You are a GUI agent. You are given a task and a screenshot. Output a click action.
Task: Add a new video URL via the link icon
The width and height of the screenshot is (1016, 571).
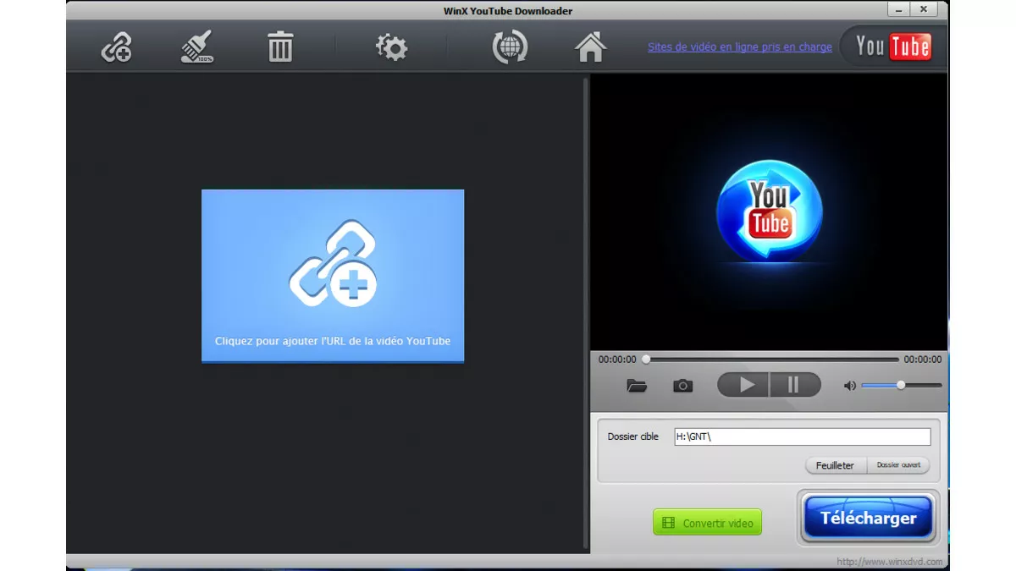click(116, 48)
